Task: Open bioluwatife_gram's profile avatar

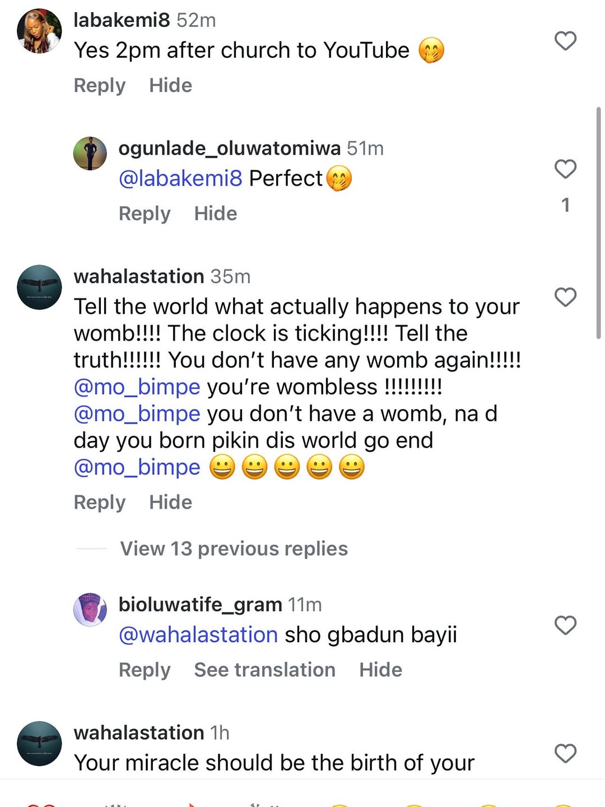Action: (90, 609)
